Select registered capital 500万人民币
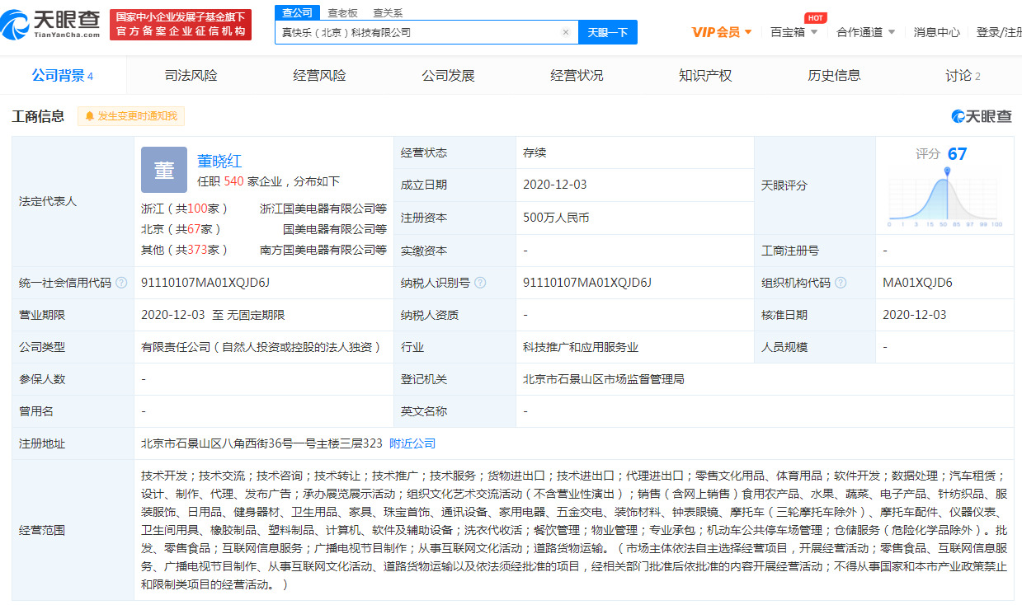 (x=556, y=218)
